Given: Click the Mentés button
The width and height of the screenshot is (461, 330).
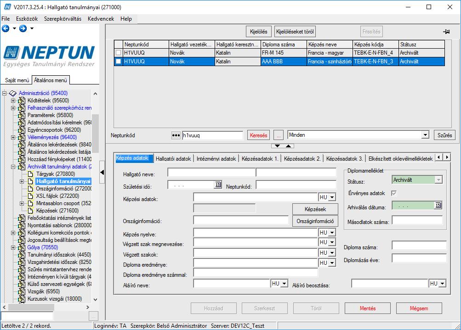Looking at the screenshot, I should (x=368, y=308).
